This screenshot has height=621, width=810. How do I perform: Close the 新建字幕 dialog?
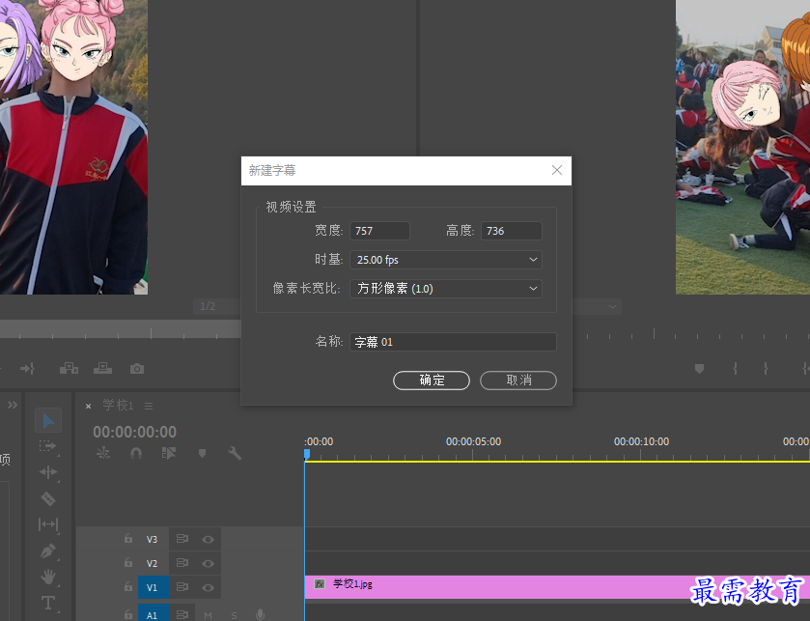coord(556,170)
